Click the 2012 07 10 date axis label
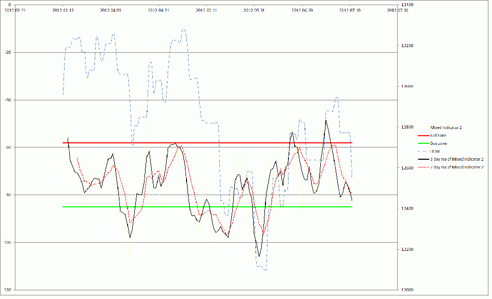Viewport: 492px width, 299px height. pos(351,10)
